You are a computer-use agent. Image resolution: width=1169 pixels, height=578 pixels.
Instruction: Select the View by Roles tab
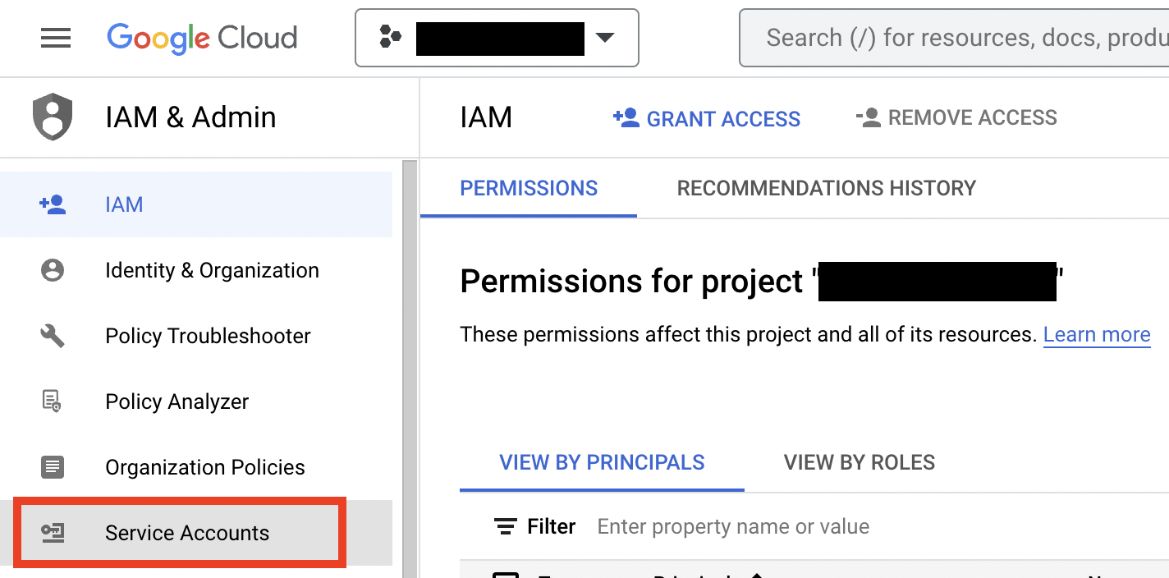tap(860, 462)
